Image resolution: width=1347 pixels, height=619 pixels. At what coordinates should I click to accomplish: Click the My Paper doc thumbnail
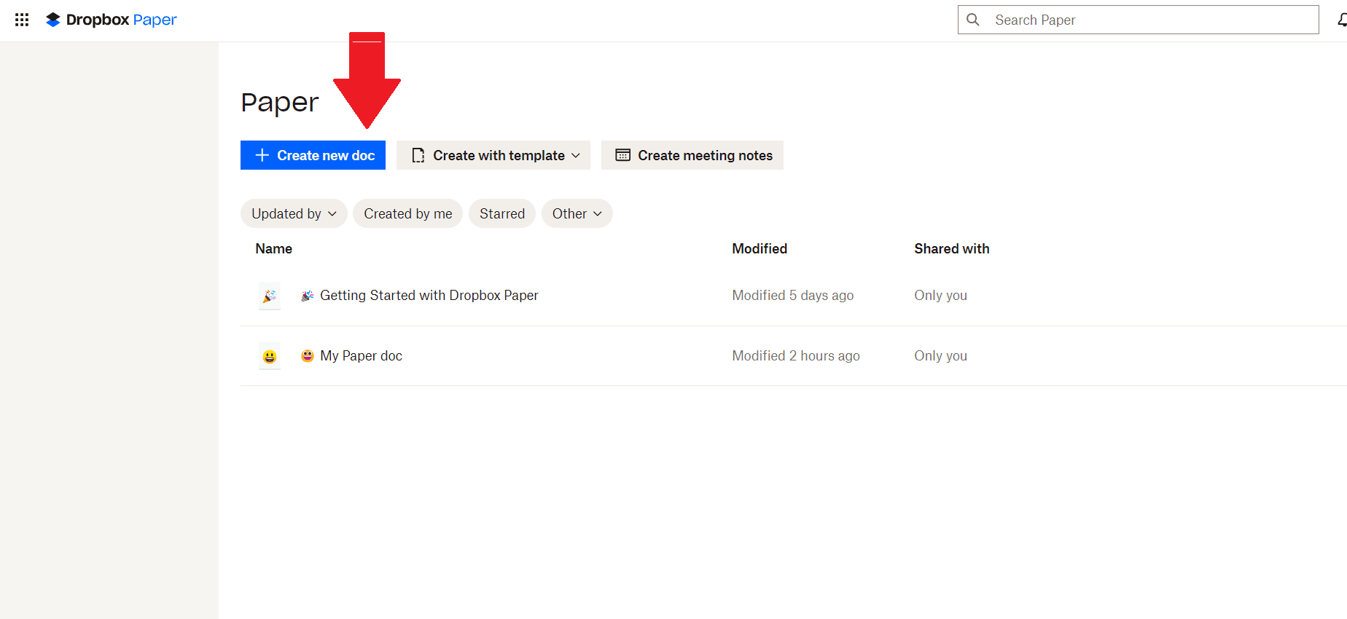(x=270, y=356)
